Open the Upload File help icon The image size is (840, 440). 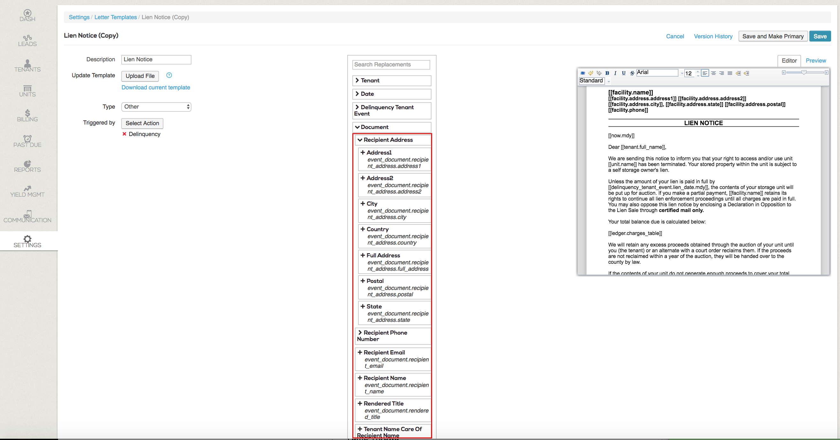point(169,75)
